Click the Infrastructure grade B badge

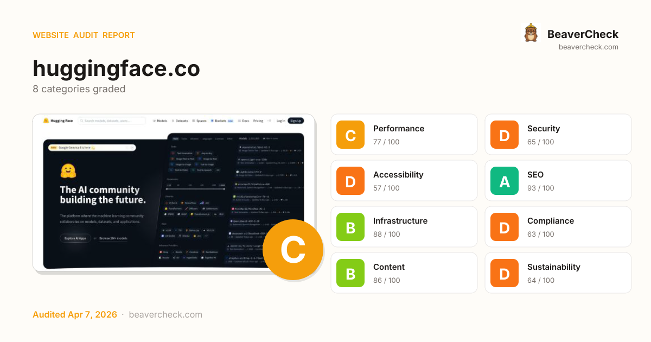click(x=350, y=227)
